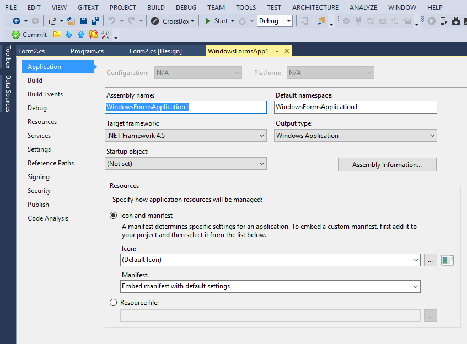Click the blue Push up-arrow icon
The width and height of the screenshot is (467, 344).
tap(81, 35)
